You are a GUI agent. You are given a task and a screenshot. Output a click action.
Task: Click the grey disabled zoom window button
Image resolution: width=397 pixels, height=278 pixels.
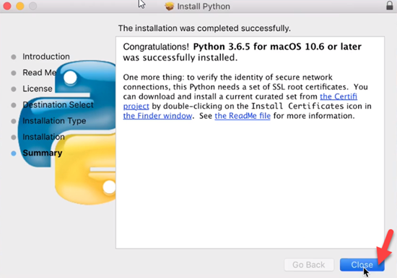(x=33, y=6)
